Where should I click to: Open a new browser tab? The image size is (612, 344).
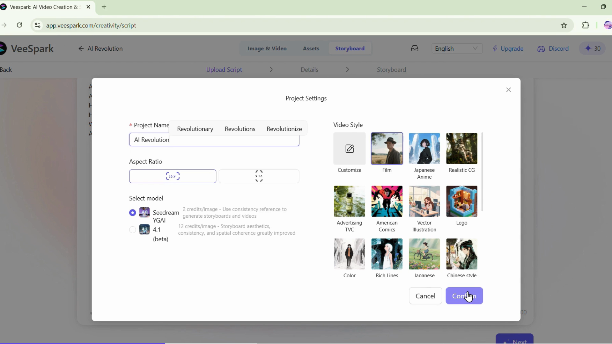pyautogui.click(x=104, y=7)
